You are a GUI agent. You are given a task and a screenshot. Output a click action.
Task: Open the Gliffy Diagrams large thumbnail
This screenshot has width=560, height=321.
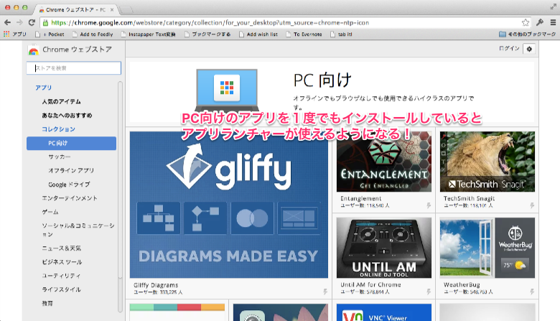coord(229,205)
